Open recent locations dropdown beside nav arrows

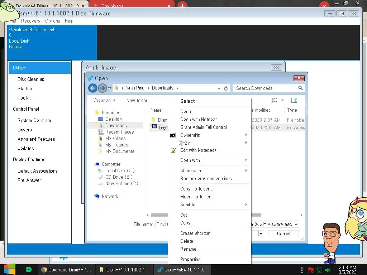pos(110,88)
